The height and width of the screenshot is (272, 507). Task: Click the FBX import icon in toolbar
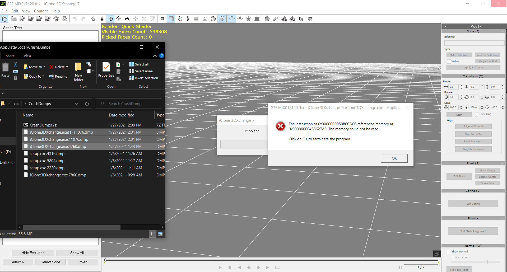pos(31,19)
